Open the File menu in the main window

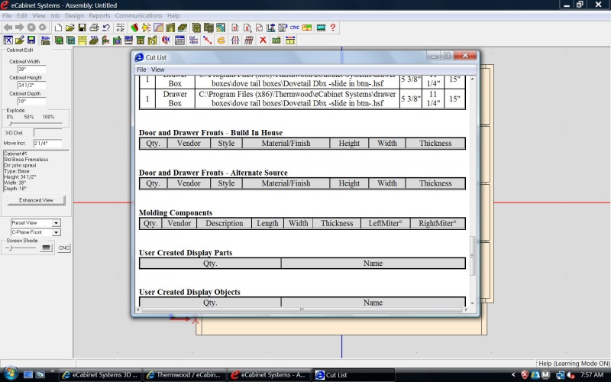pos(7,15)
